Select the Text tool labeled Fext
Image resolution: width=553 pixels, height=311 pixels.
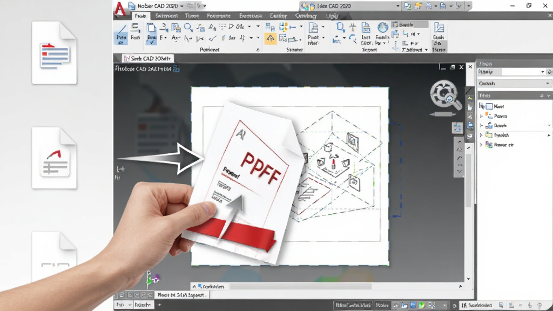pos(136,32)
